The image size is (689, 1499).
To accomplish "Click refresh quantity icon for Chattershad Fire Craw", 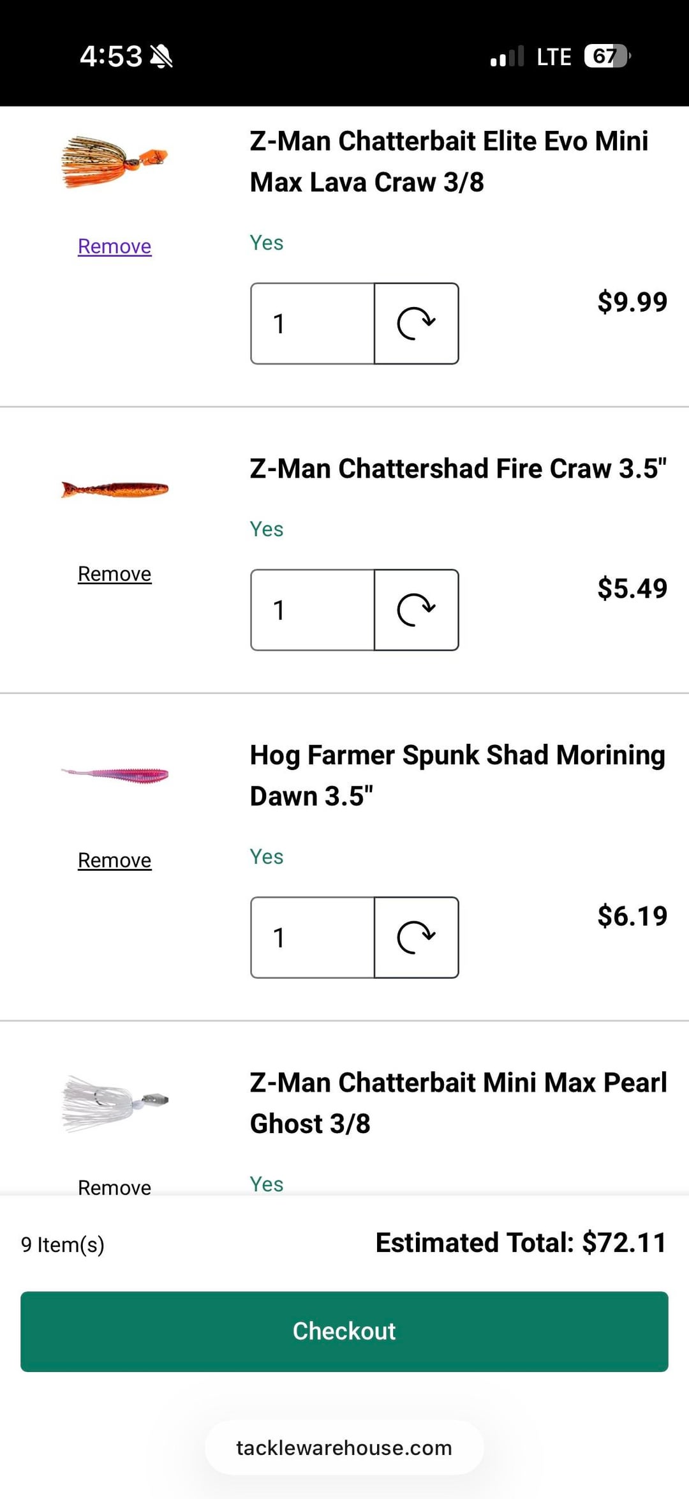I will pyautogui.click(x=416, y=610).
